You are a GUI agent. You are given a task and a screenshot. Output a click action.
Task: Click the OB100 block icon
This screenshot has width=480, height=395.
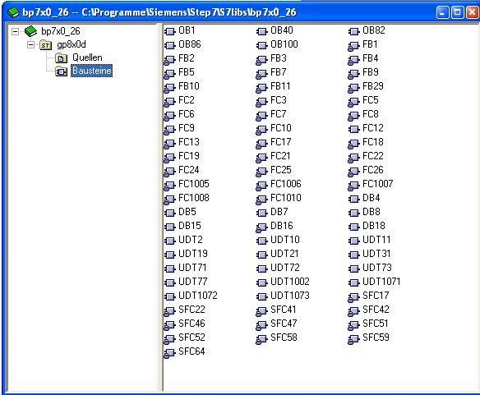[261, 45]
